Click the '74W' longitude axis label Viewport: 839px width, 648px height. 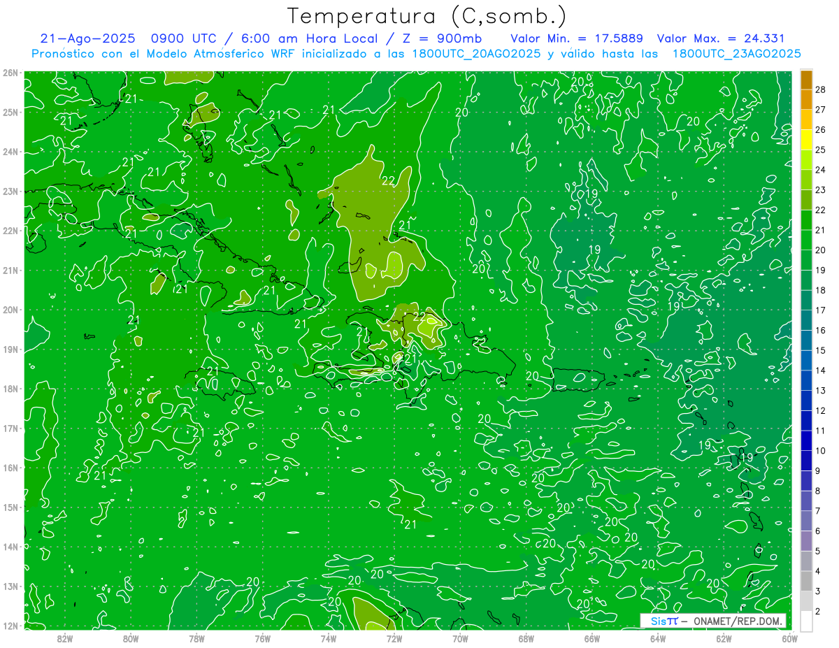pos(329,639)
